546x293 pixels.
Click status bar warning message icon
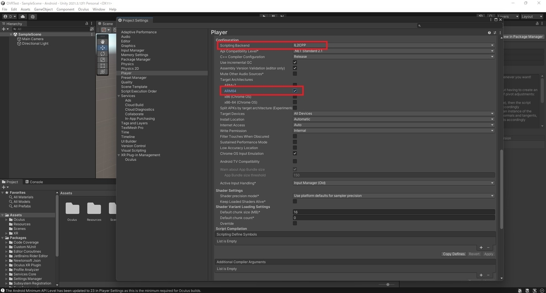3,290
